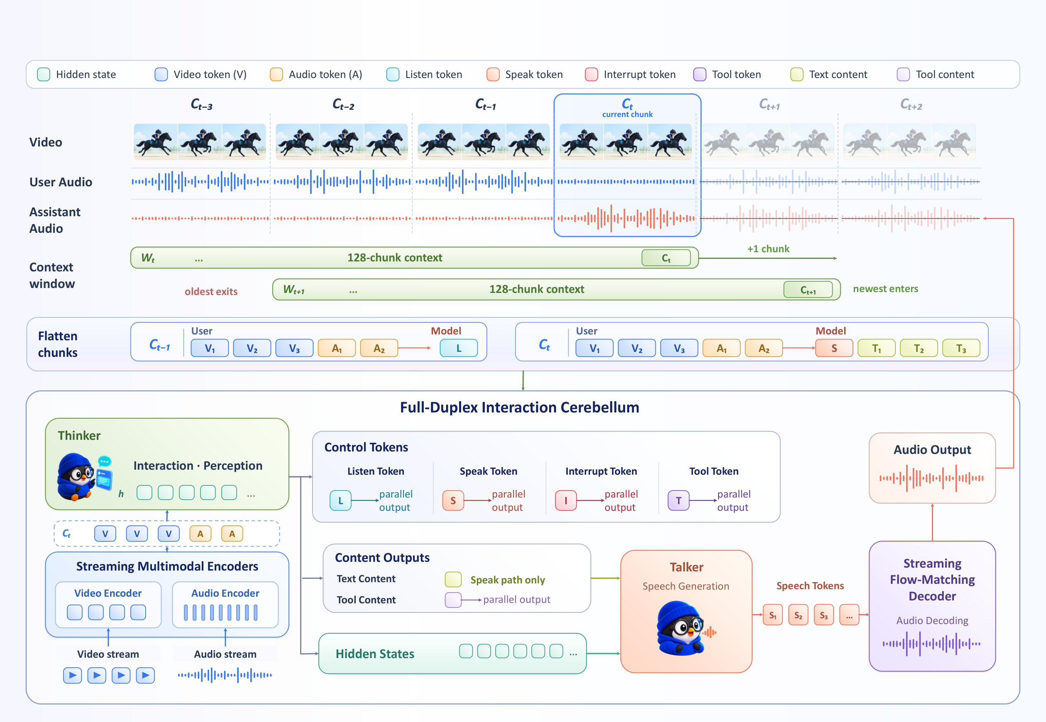Click the L token in flattened chunk Cₜ₋₁
Screen dimensions: 1046x722
tap(459, 348)
